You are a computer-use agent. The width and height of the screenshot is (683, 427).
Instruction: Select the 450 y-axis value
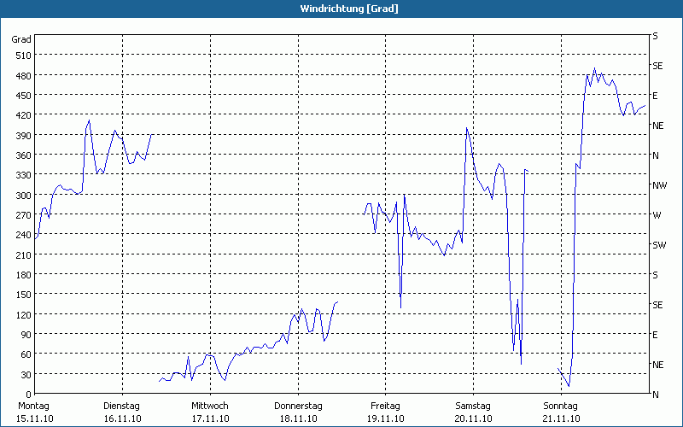pos(24,96)
